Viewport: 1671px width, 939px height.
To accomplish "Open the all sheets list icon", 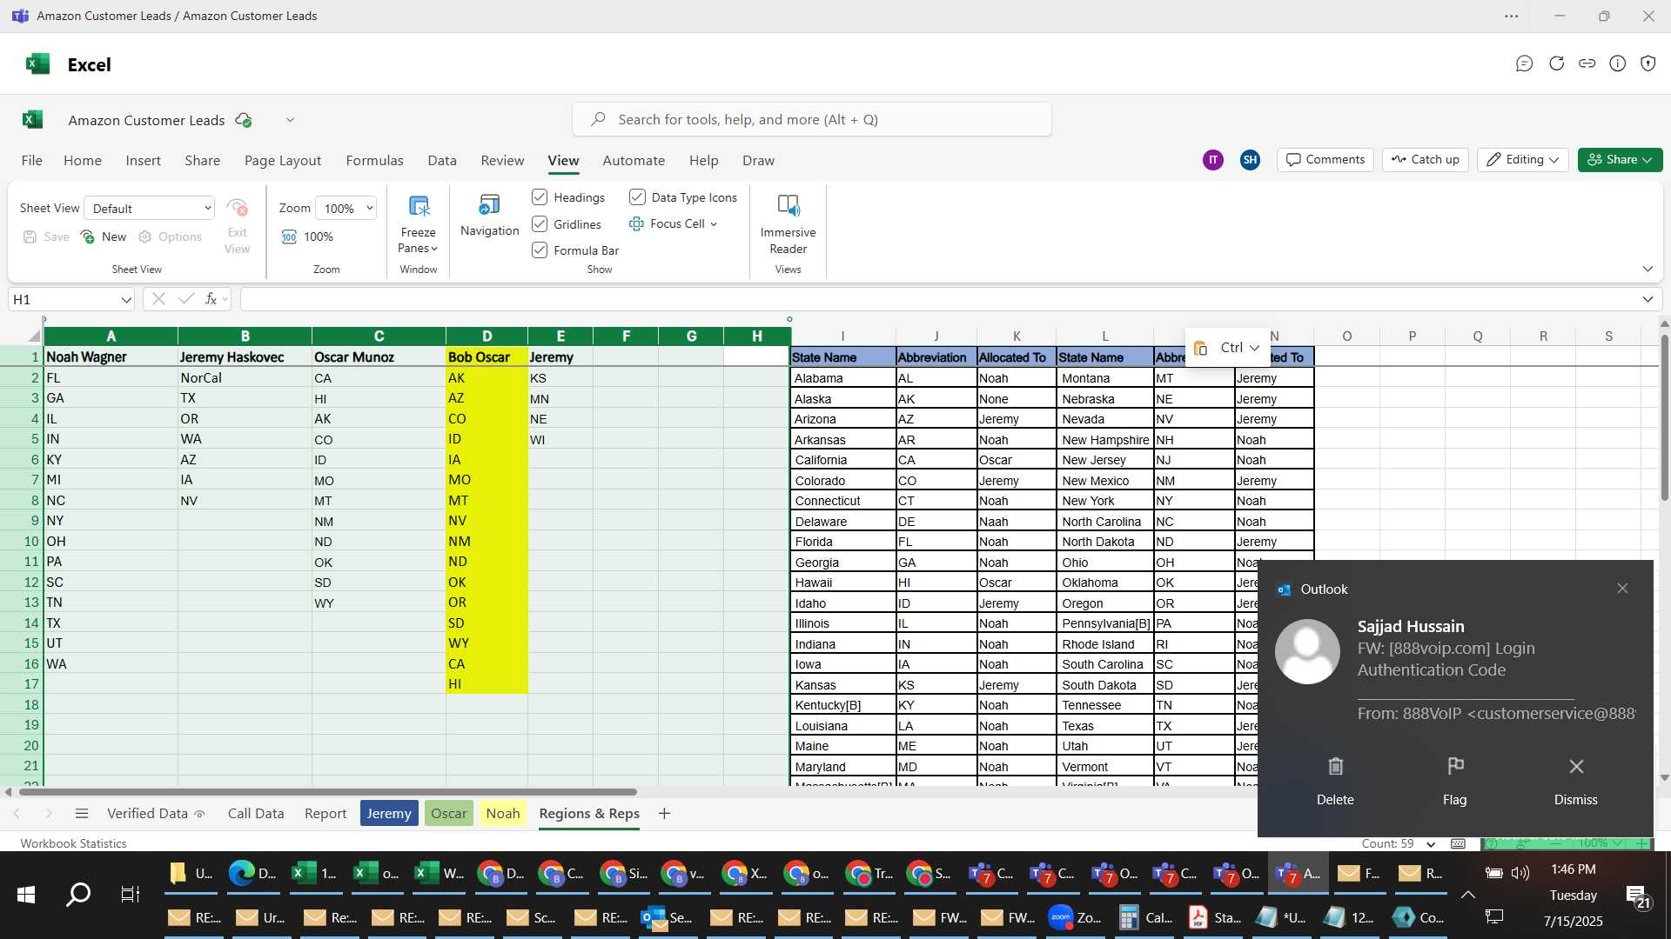I will coord(82,814).
